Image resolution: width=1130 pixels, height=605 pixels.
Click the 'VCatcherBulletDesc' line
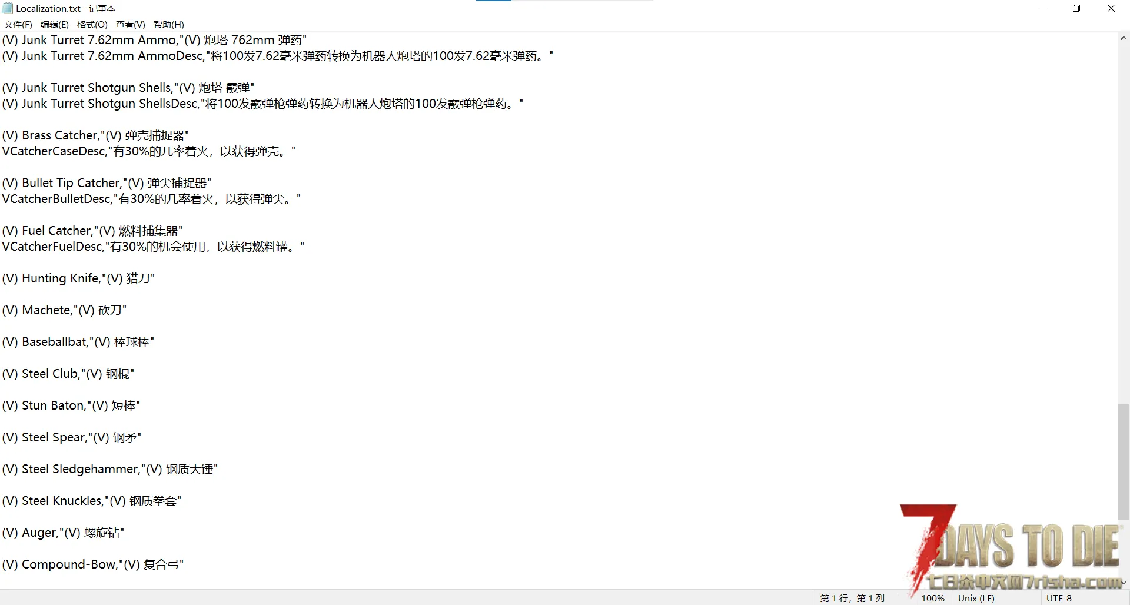(x=151, y=199)
